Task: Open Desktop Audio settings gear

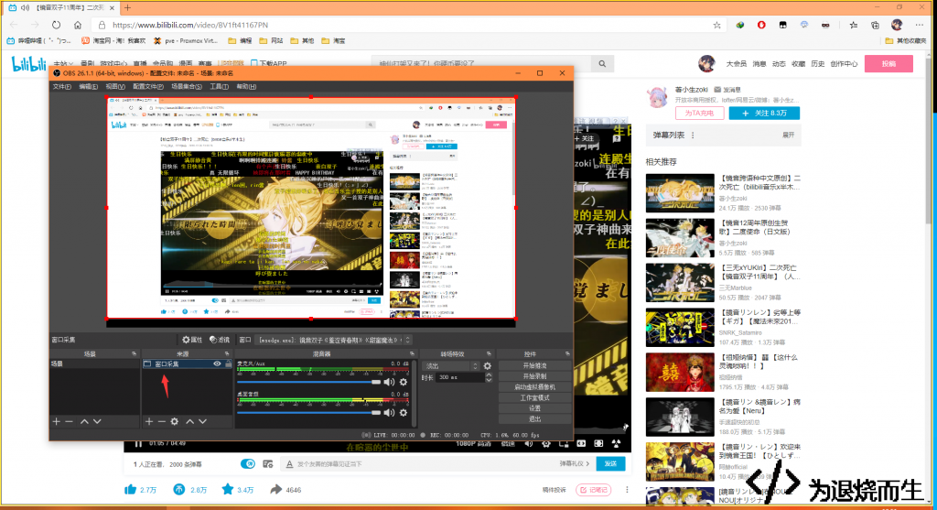Action: pyautogui.click(x=404, y=413)
